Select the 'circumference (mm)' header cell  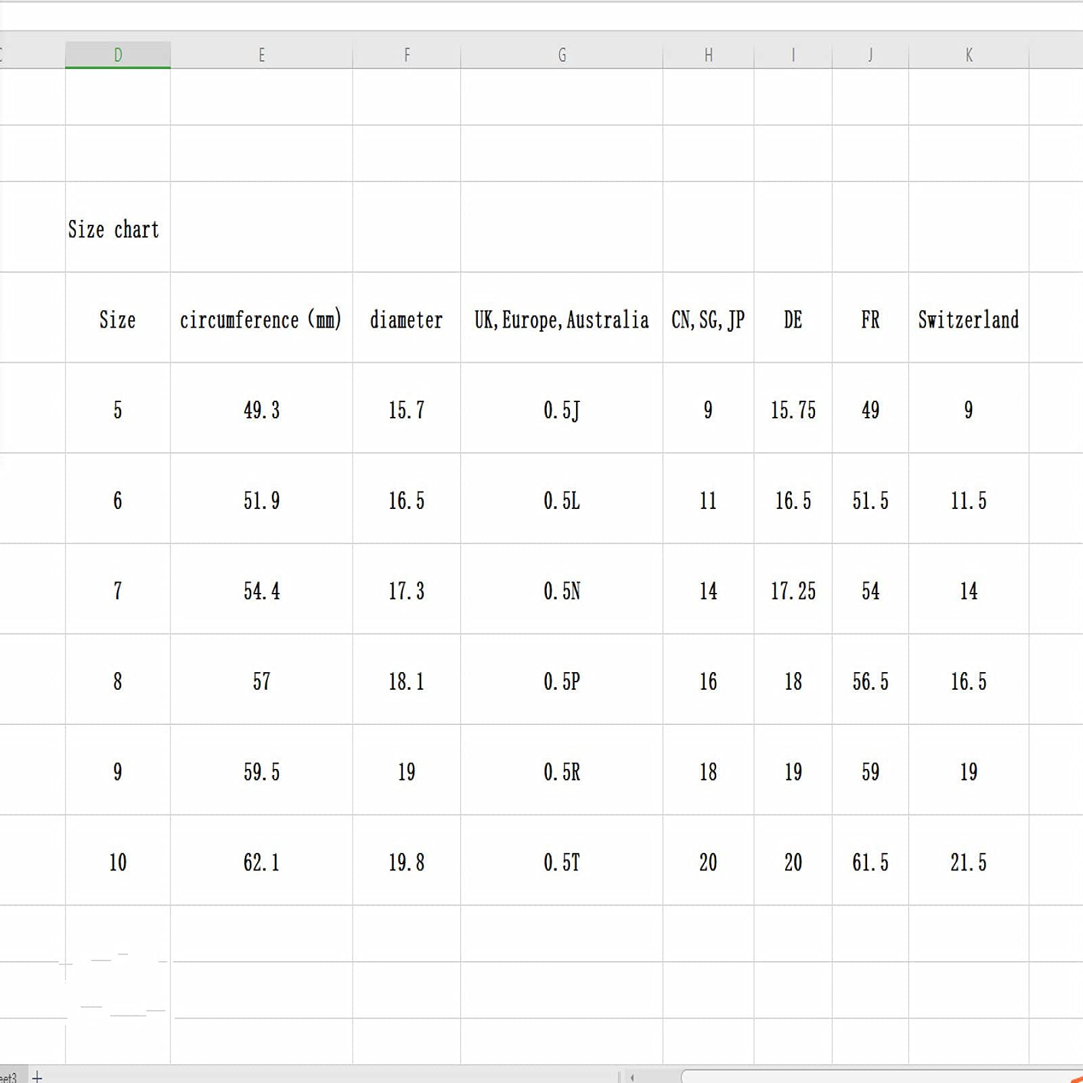261,317
